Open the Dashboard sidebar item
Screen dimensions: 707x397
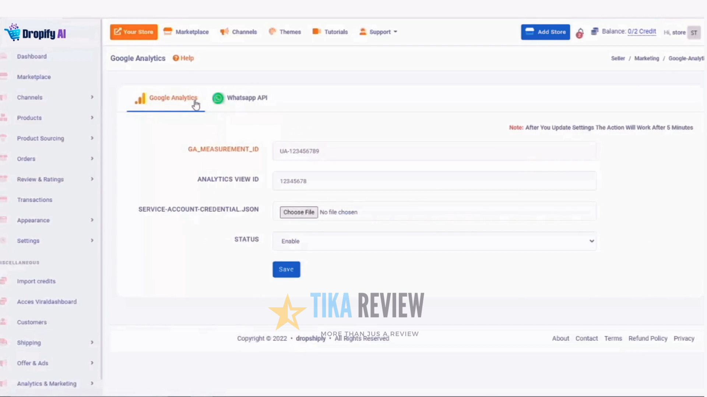click(32, 56)
